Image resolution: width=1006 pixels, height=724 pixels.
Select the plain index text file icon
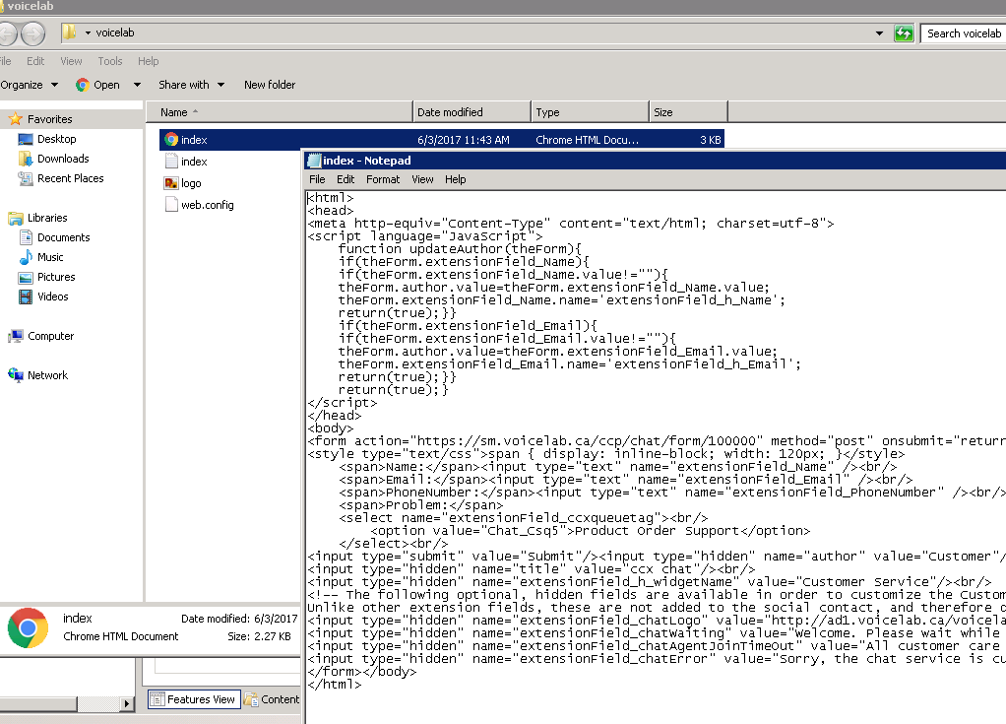click(171, 162)
